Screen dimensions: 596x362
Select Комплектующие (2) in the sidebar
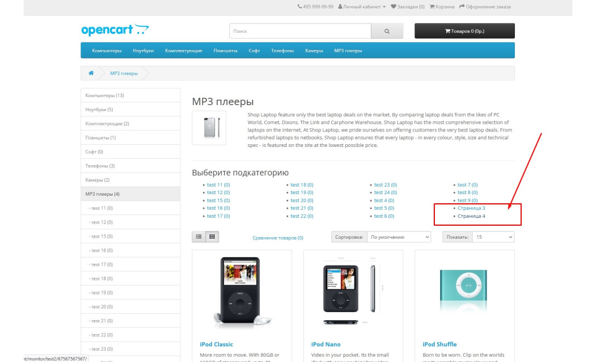[x=130, y=124]
